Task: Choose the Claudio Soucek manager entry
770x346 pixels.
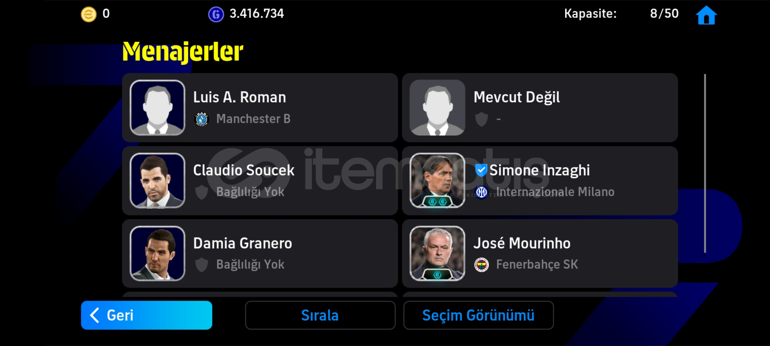Action: pos(260,181)
